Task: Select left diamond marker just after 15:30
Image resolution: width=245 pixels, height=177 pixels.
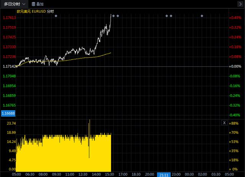Action: (x=113, y=16)
